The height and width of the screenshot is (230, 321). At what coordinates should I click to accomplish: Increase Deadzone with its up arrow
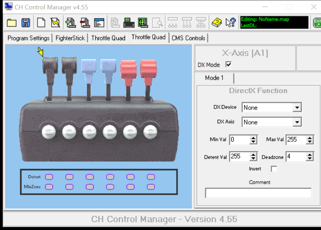click(x=310, y=155)
